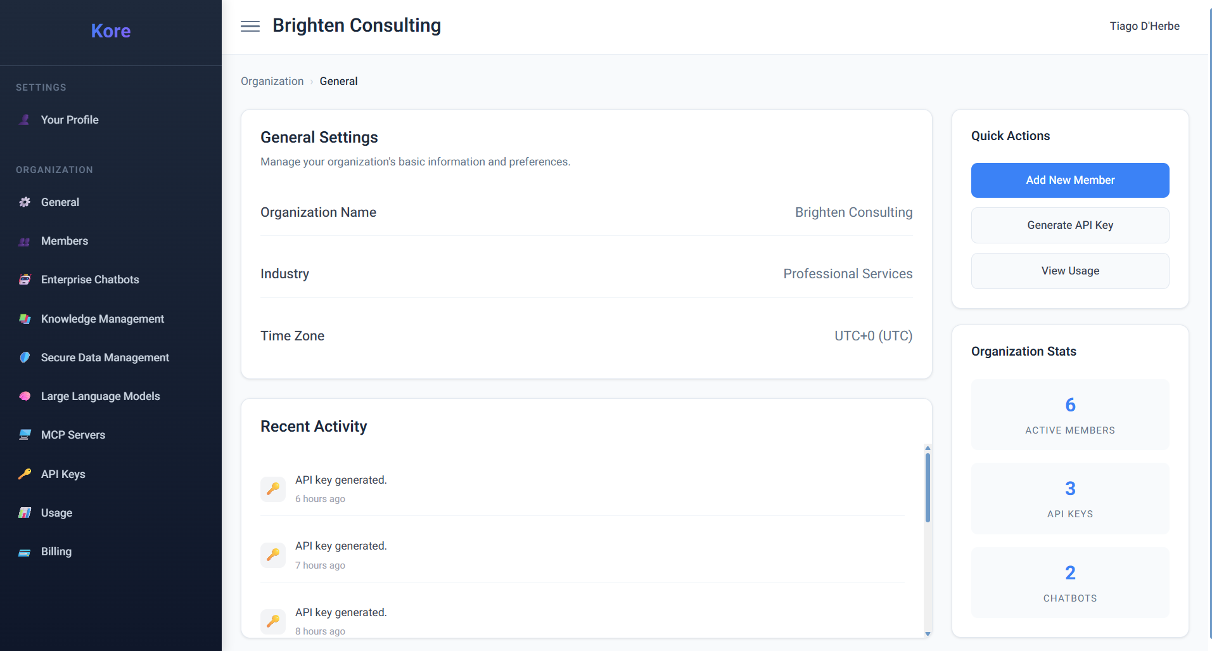Click the Knowledge Management books icon
Screen dimensions: 1212x651
tap(25, 319)
